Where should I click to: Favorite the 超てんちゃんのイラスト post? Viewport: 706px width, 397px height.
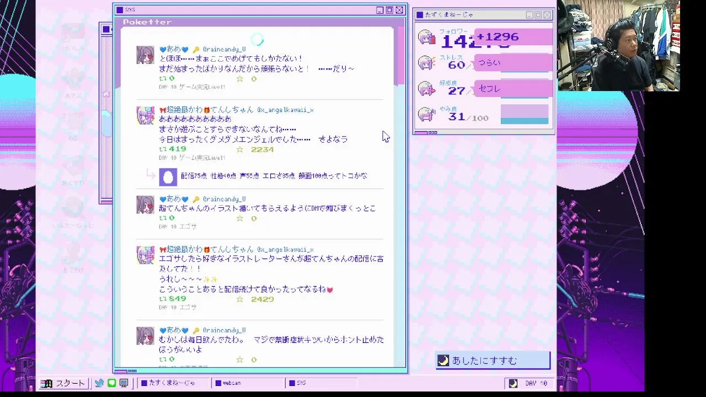point(239,218)
